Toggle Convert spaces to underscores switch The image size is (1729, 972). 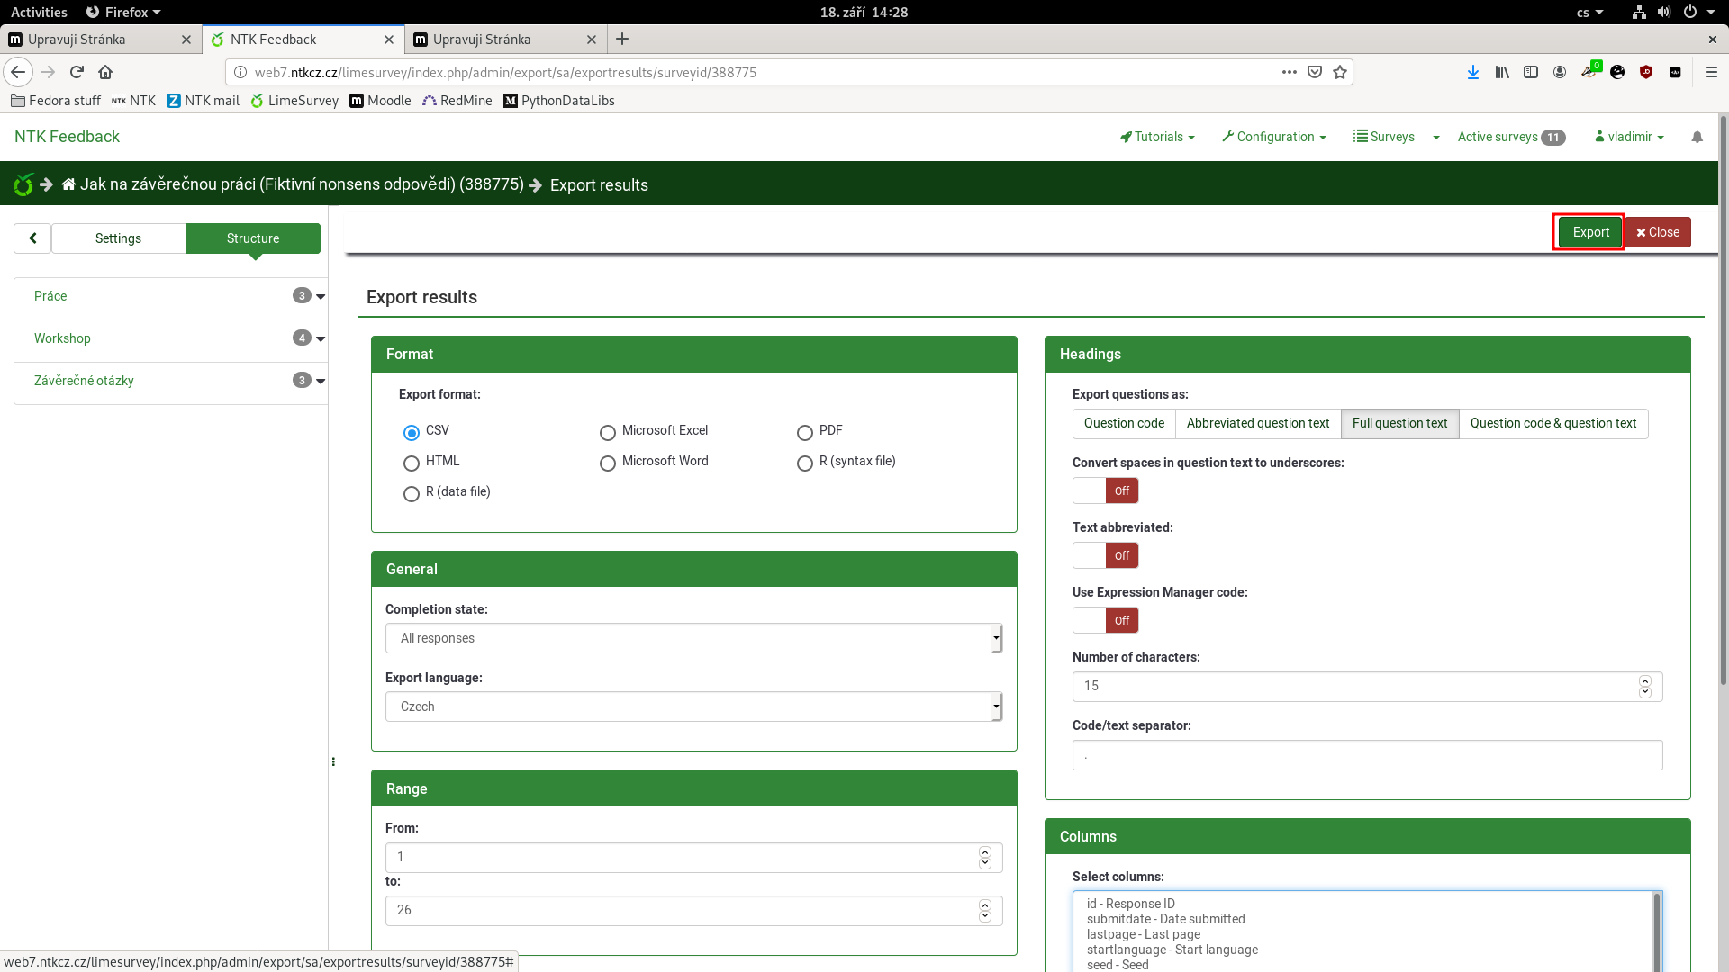[1105, 490]
